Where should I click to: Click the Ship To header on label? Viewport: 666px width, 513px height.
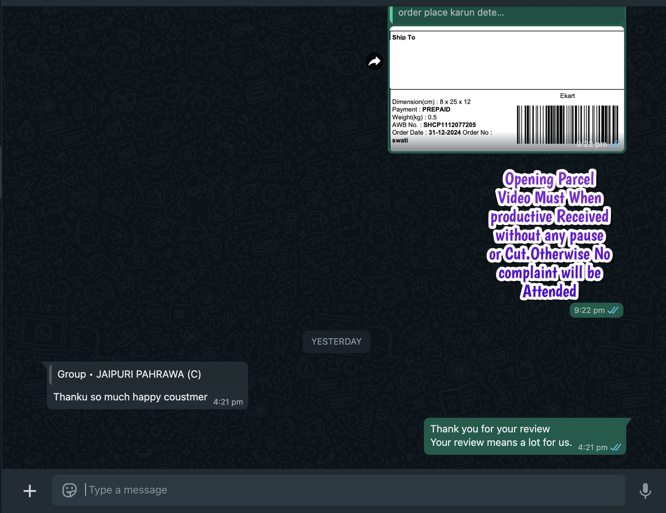point(404,37)
